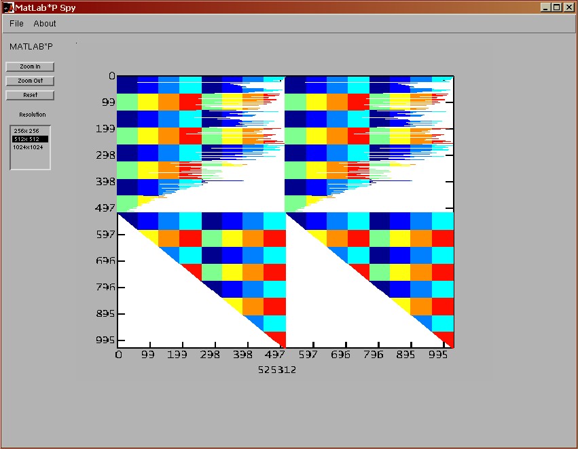
Task: Click the top-left navy block in the plot
Action: [x=127, y=85]
